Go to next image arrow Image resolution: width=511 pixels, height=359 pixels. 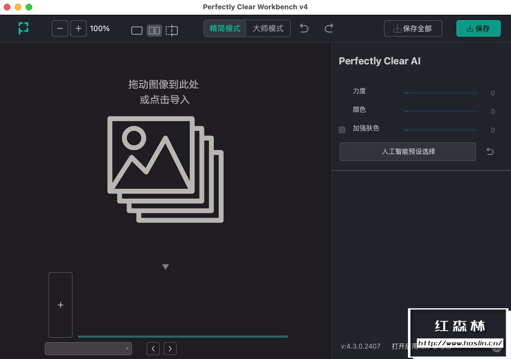point(170,349)
